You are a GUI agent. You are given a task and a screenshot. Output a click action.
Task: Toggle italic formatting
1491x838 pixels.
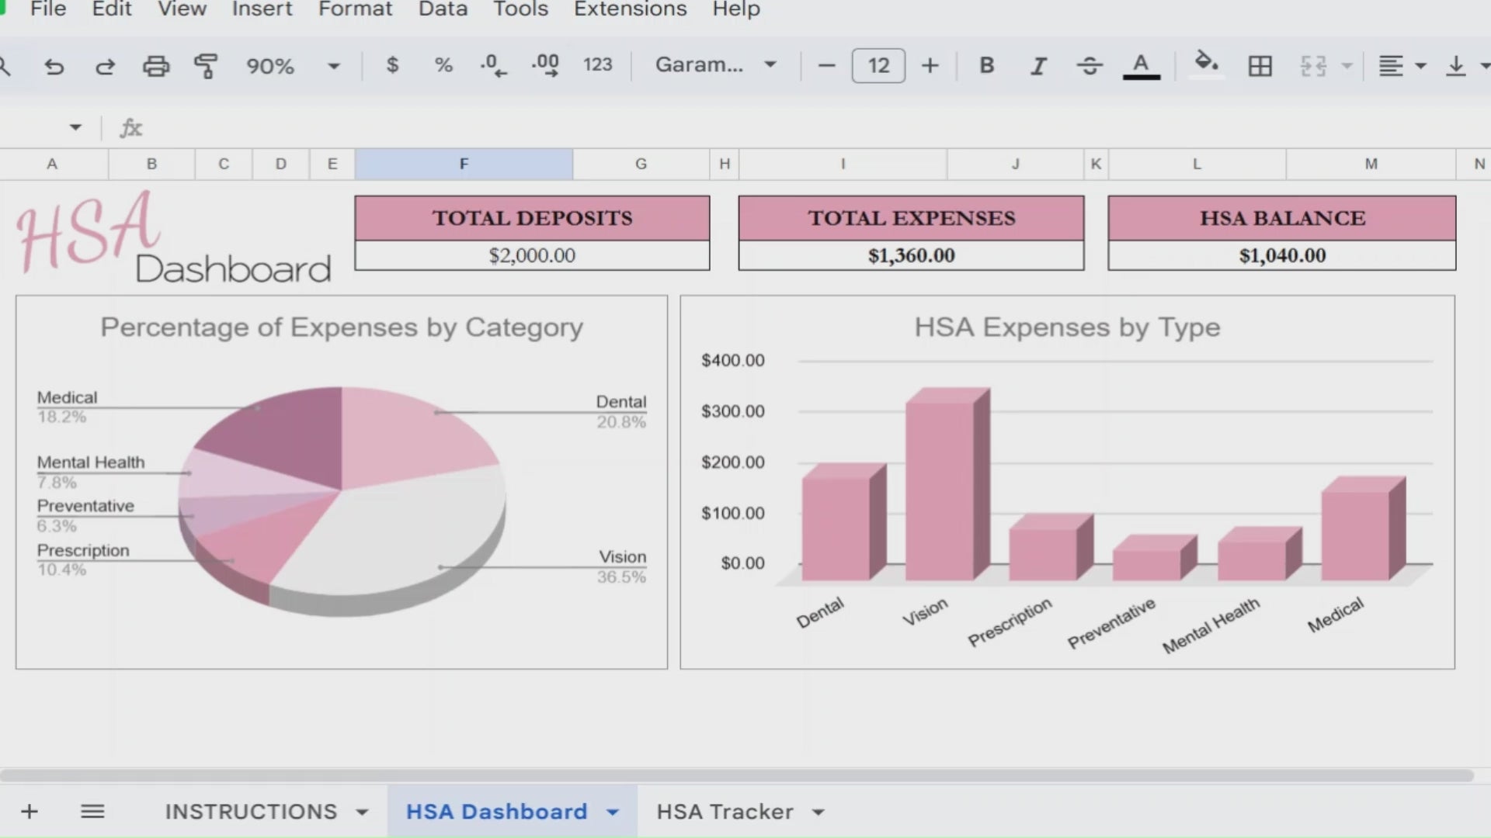pos(1038,66)
